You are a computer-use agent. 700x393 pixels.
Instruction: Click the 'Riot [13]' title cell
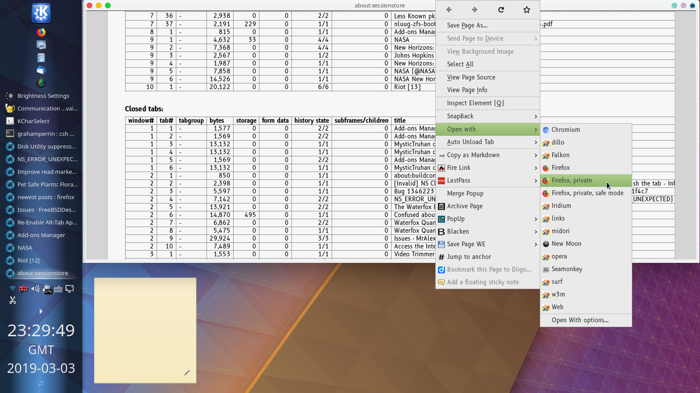[x=407, y=87]
